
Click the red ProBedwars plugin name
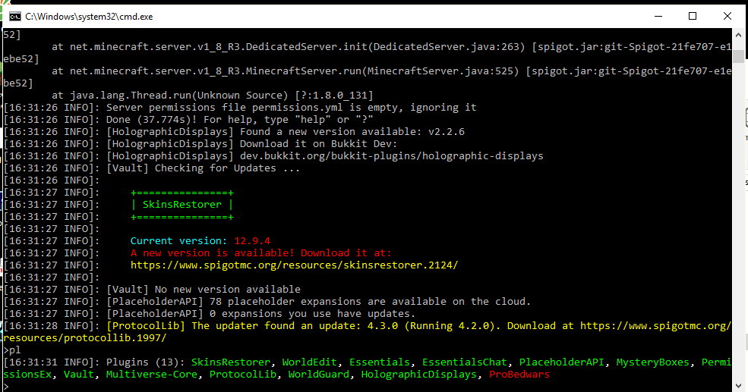tap(519, 375)
